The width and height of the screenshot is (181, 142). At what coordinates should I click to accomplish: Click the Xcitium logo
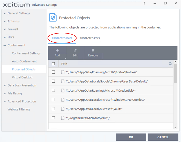pos(16,5)
